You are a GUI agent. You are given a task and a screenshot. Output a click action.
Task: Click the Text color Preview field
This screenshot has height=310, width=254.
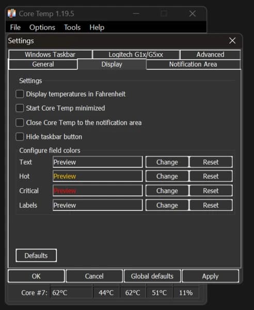(x=98, y=162)
